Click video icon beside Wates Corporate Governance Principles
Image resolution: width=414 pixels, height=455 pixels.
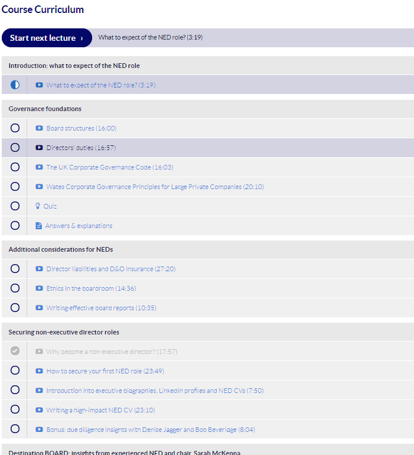click(39, 186)
